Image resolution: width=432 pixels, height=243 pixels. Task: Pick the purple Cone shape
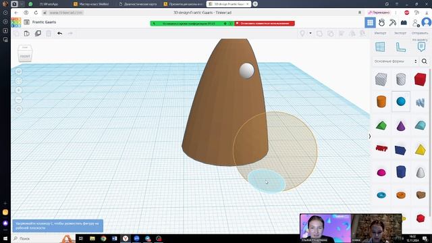401,126
